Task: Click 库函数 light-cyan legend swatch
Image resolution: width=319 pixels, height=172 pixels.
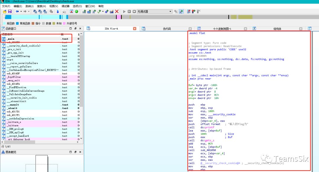Action: pos(4,23)
